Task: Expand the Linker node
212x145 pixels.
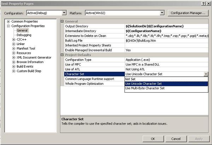Action: tap(14, 44)
